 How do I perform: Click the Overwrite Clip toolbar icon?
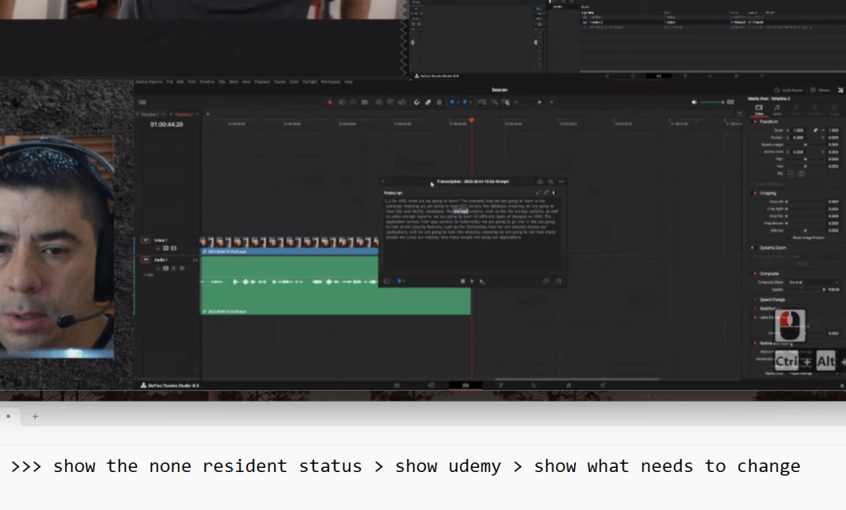coord(391,102)
